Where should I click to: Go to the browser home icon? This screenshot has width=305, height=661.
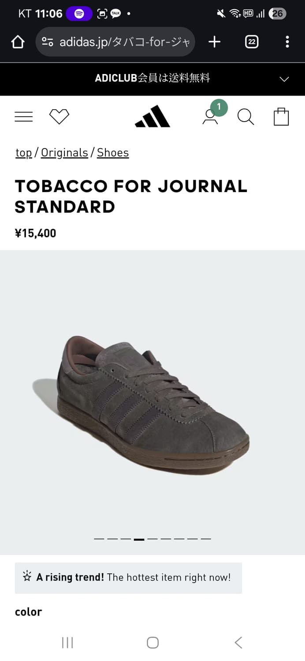(x=18, y=42)
